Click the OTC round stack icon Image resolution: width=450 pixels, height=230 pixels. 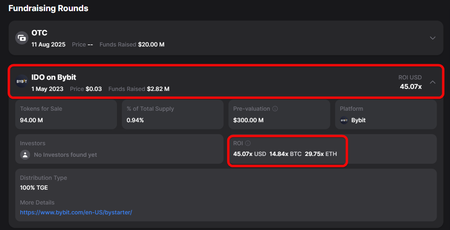tap(21, 38)
